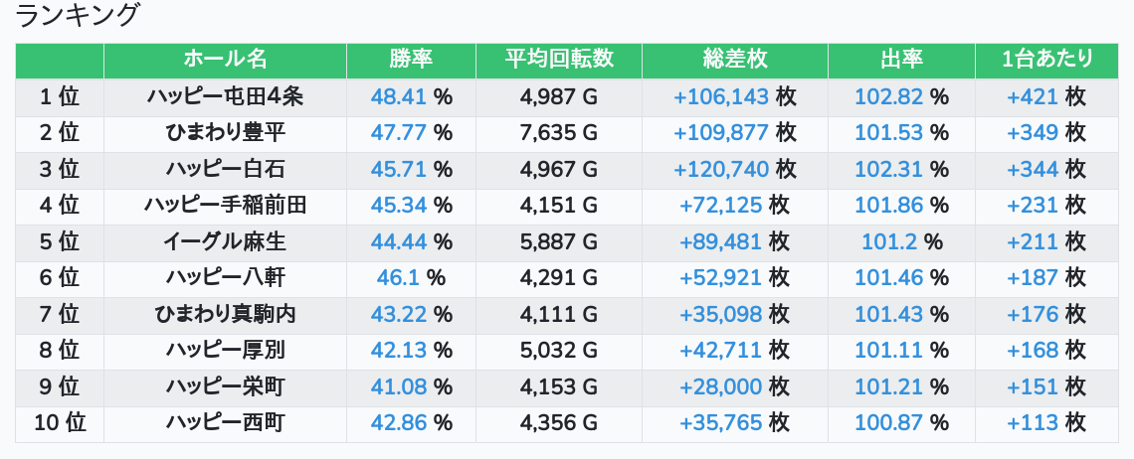The width and height of the screenshot is (1134, 459).
Task: Click the +109,877 total difference value
Action: click(721, 132)
